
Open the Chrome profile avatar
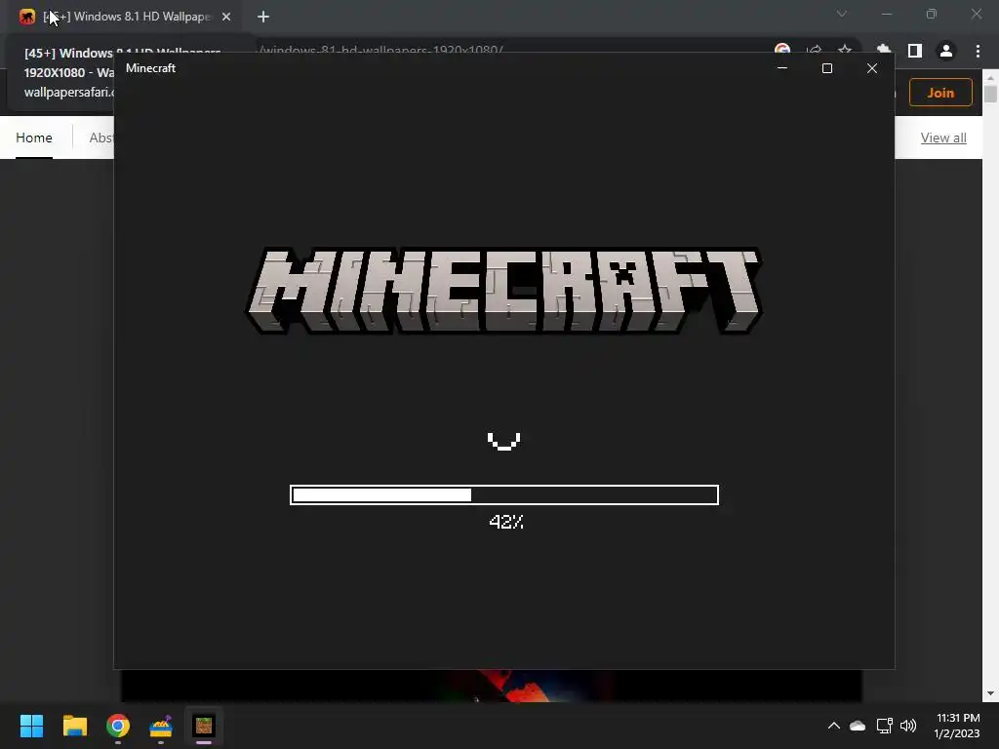tap(946, 51)
